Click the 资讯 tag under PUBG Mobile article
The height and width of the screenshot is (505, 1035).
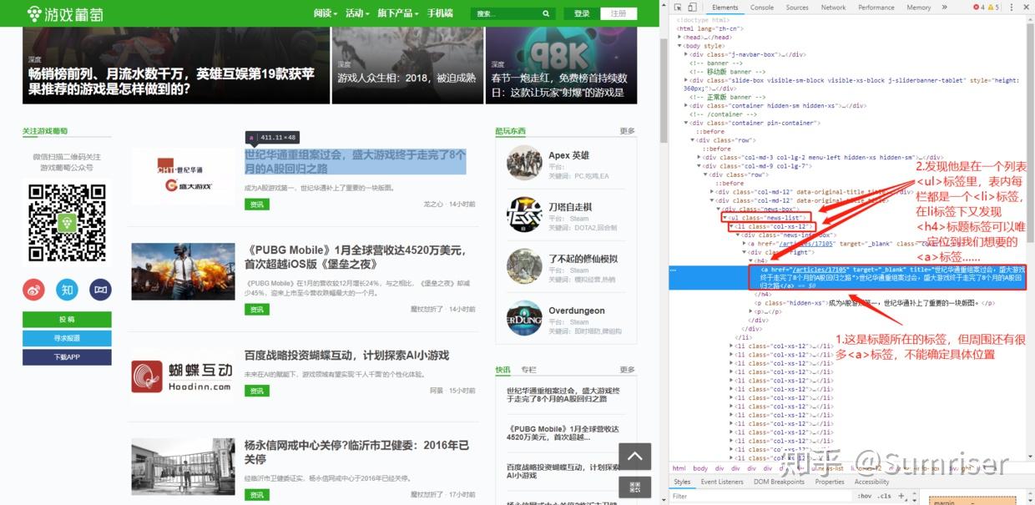(257, 310)
